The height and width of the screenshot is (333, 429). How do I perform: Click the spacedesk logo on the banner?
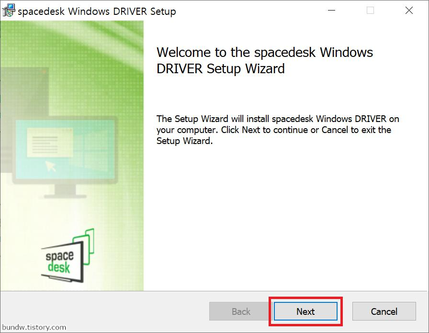[68, 255]
